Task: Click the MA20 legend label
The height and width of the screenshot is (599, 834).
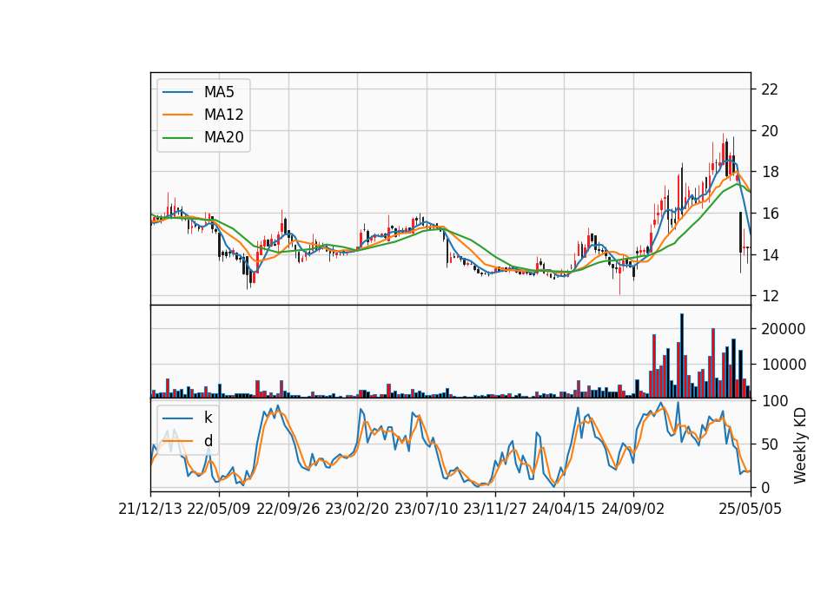Action: 223,138
